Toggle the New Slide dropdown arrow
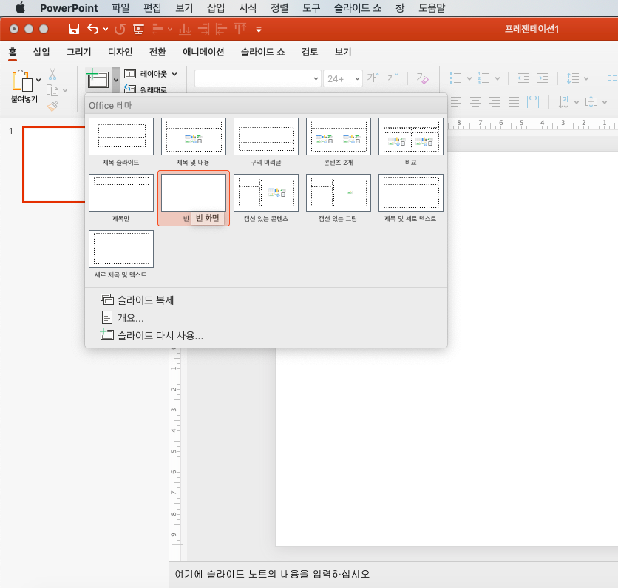 pos(116,80)
